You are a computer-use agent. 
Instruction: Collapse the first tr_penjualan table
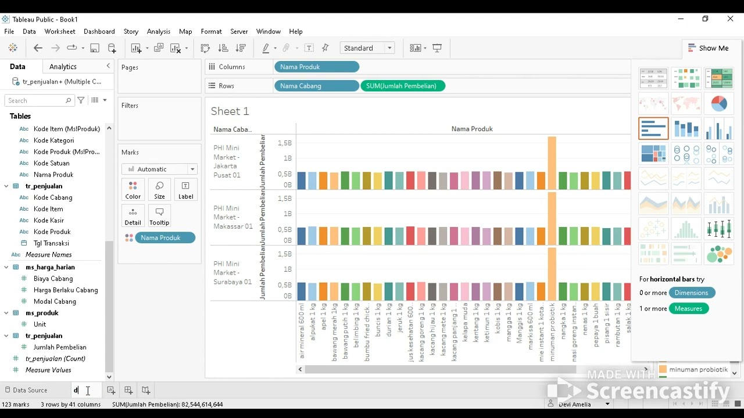[x=6, y=186]
